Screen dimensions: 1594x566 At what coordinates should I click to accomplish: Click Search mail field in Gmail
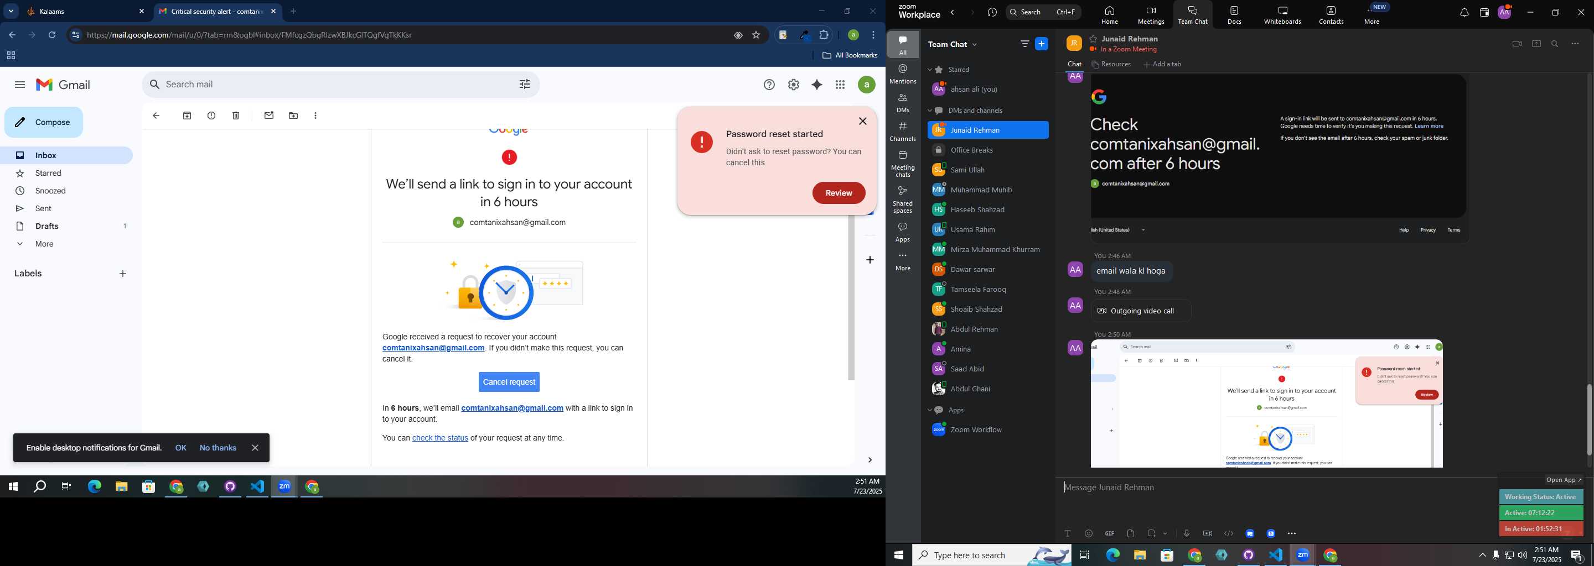point(340,85)
